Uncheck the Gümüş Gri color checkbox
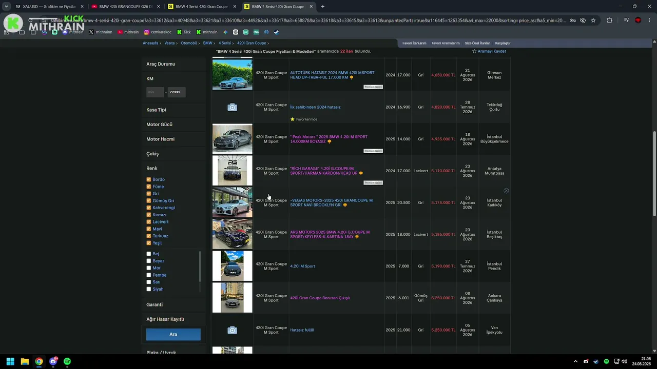Image resolution: width=657 pixels, height=369 pixels. coord(149,201)
